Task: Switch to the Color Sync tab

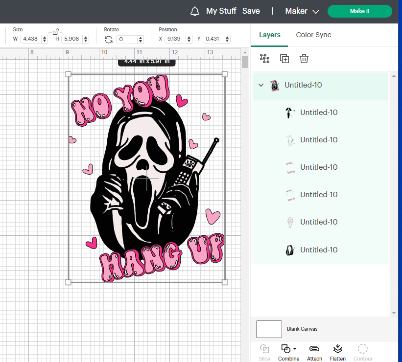Action: [313, 35]
